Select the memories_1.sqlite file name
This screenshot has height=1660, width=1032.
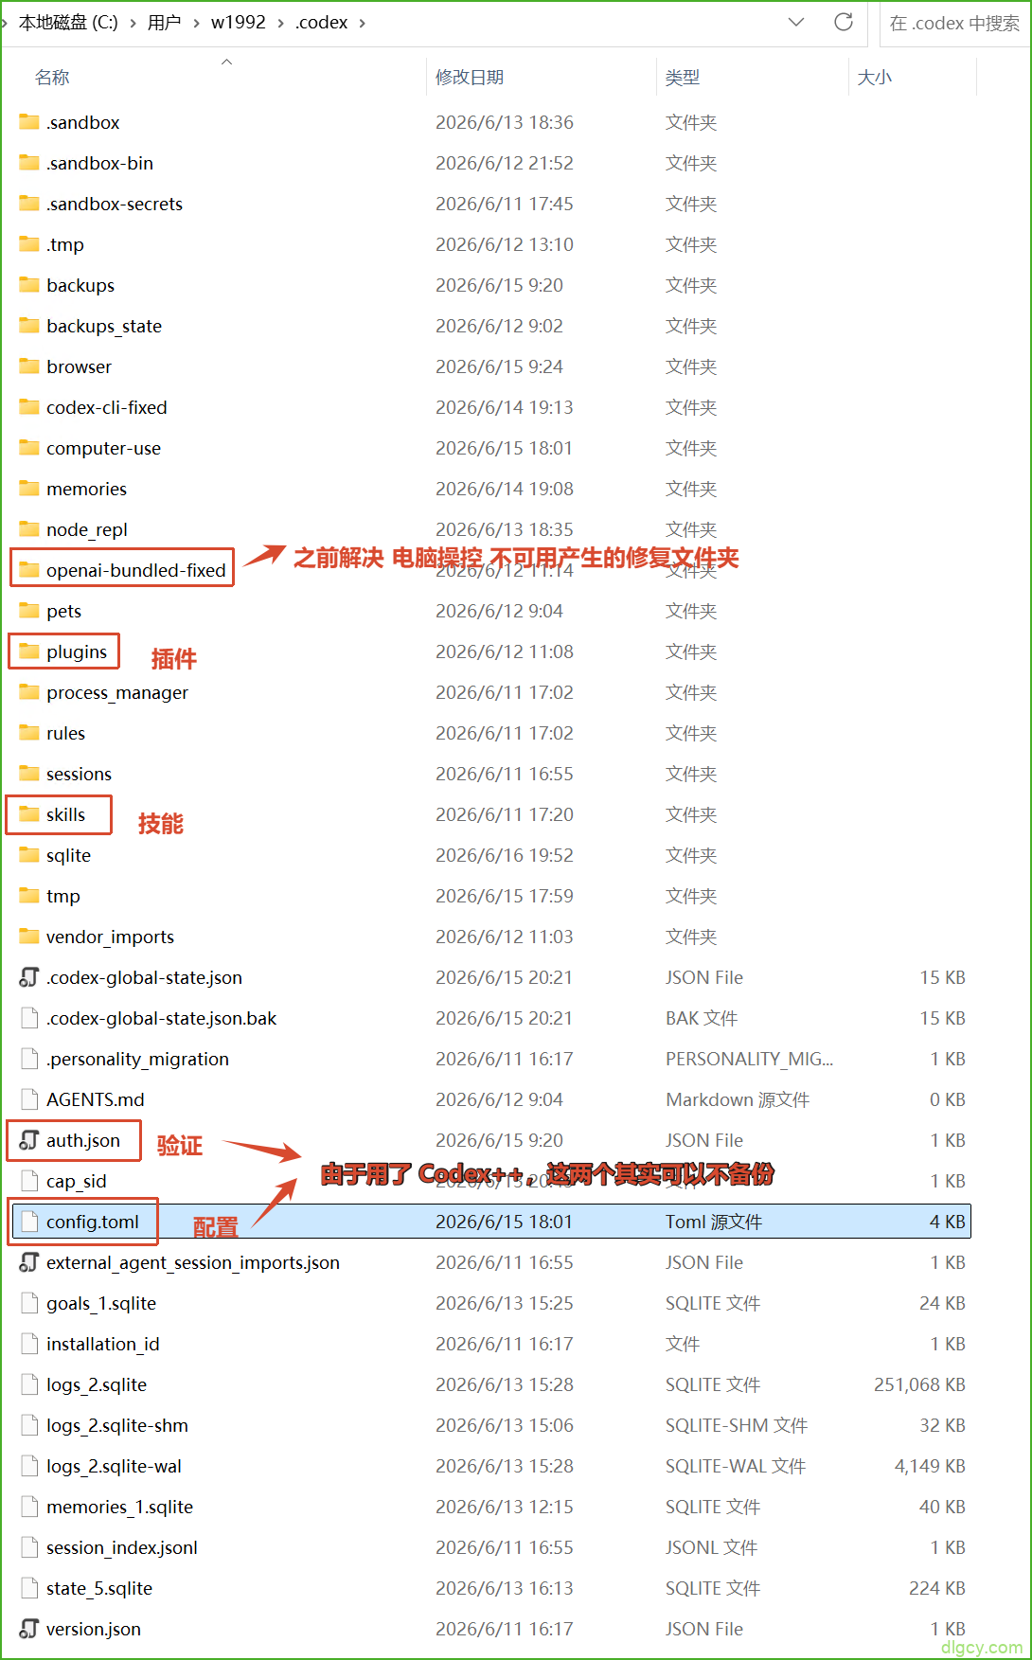(120, 1507)
